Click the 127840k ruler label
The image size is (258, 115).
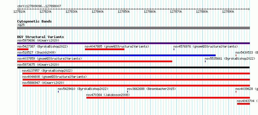pyautogui.click(x=98, y=12)
